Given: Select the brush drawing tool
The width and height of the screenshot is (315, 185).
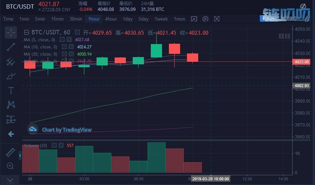Looking at the screenshot, I should pos(10,76).
